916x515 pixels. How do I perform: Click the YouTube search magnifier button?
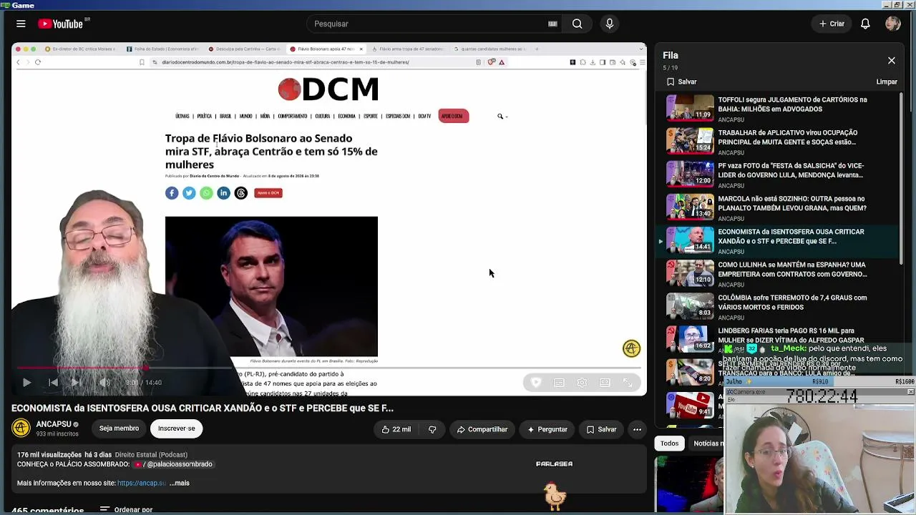point(577,24)
